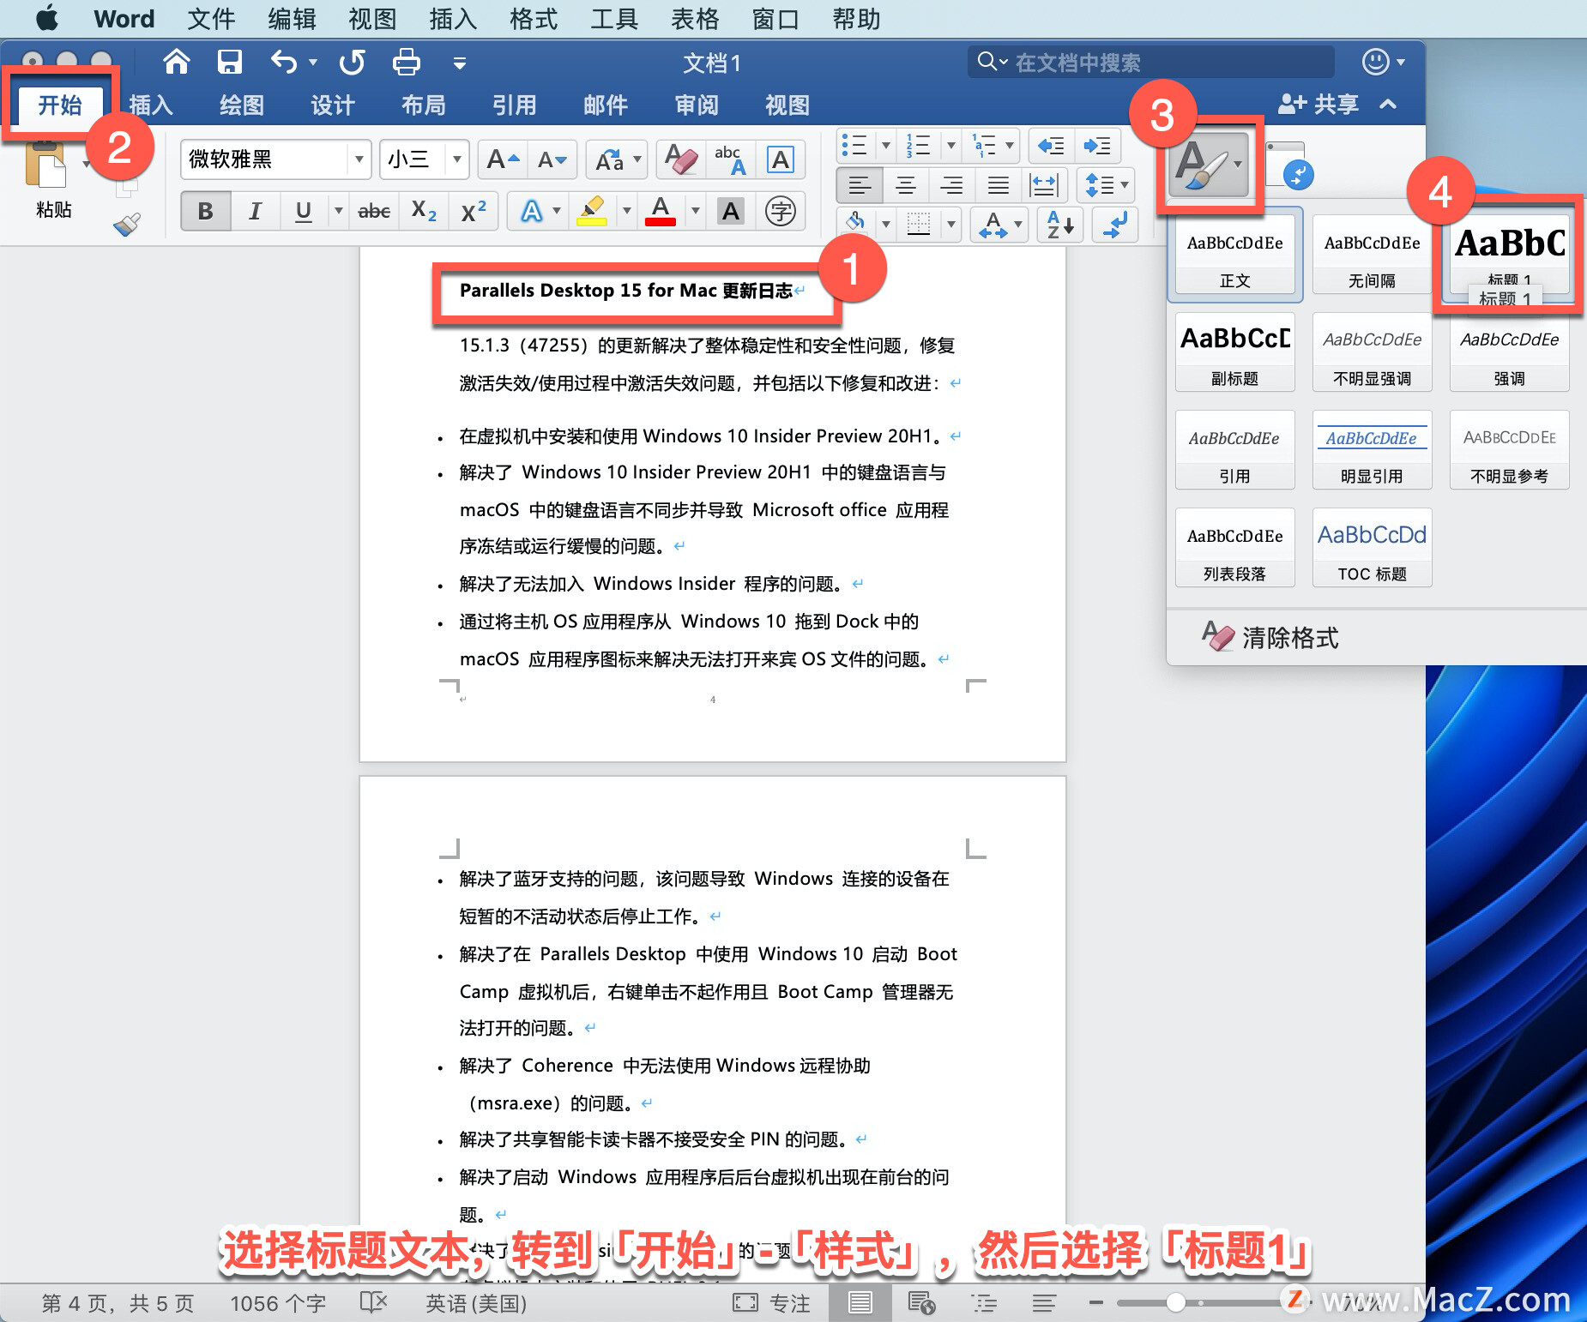The width and height of the screenshot is (1587, 1322).
Task: Open the 设计 ribbon tab
Action: coord(332,105)
